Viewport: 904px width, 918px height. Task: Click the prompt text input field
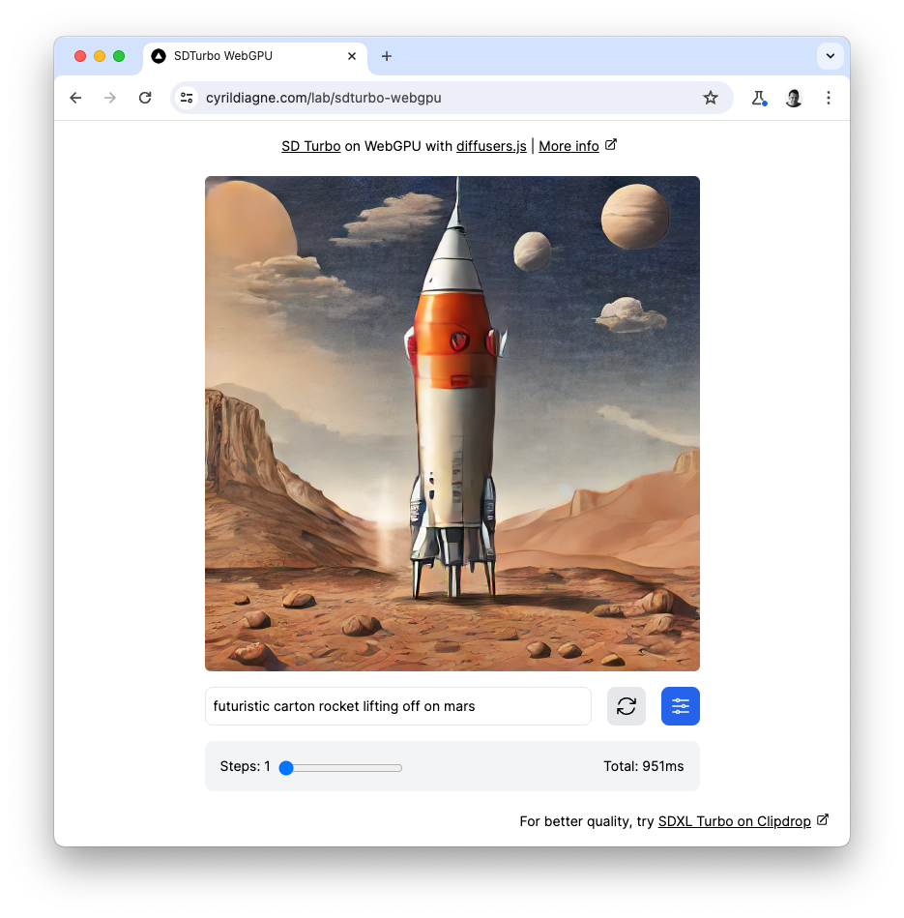coord(398,706)
